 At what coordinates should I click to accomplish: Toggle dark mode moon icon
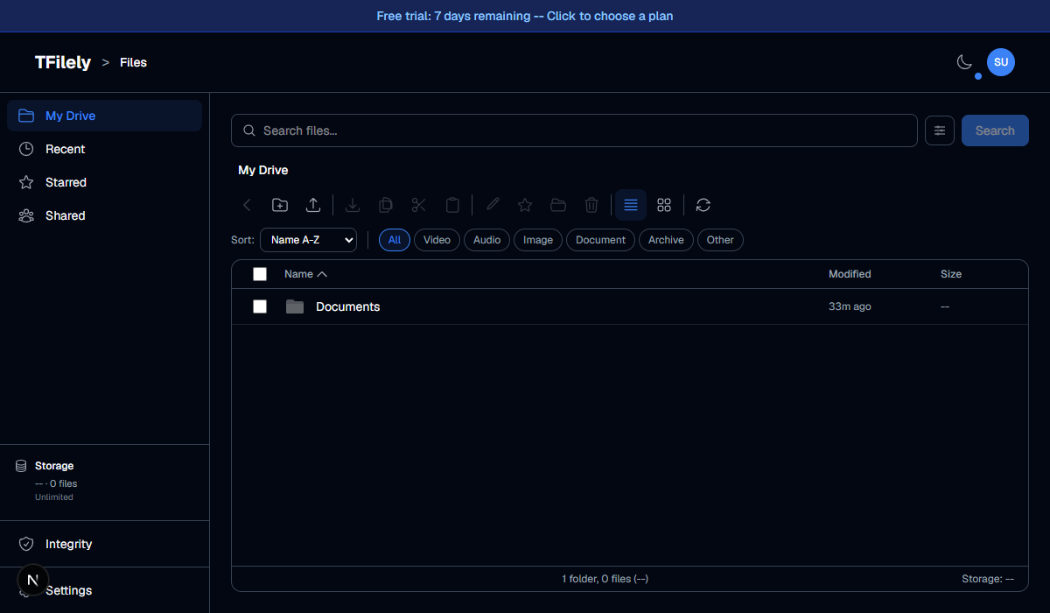coord(964,62)
